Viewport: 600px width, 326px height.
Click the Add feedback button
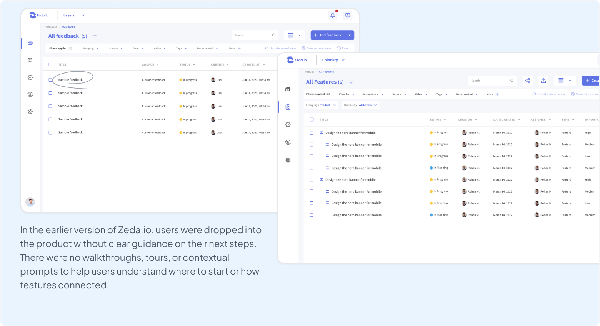pyautogui.click(x=328, y=35)
